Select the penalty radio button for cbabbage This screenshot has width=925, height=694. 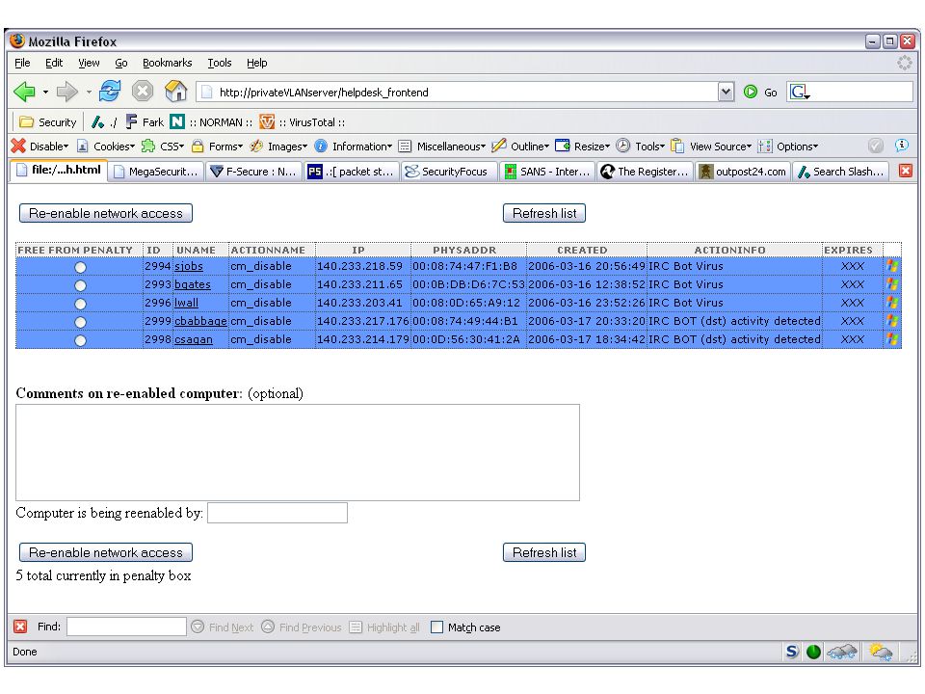pyautogui.click(x=80, y=322)
